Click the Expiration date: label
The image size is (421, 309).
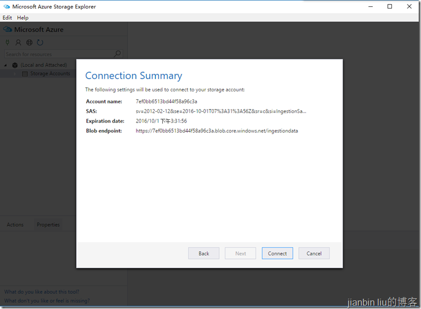[105, 121]
